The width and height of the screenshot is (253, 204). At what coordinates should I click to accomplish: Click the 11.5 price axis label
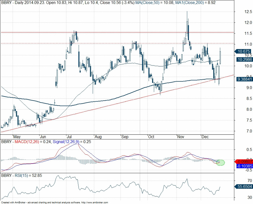248,34
